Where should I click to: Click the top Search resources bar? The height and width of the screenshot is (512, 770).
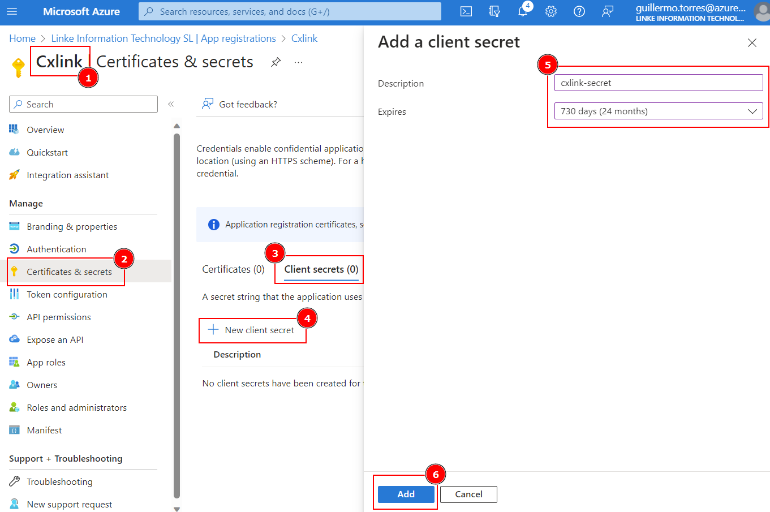pyautogui.click(x=290, y=11)
